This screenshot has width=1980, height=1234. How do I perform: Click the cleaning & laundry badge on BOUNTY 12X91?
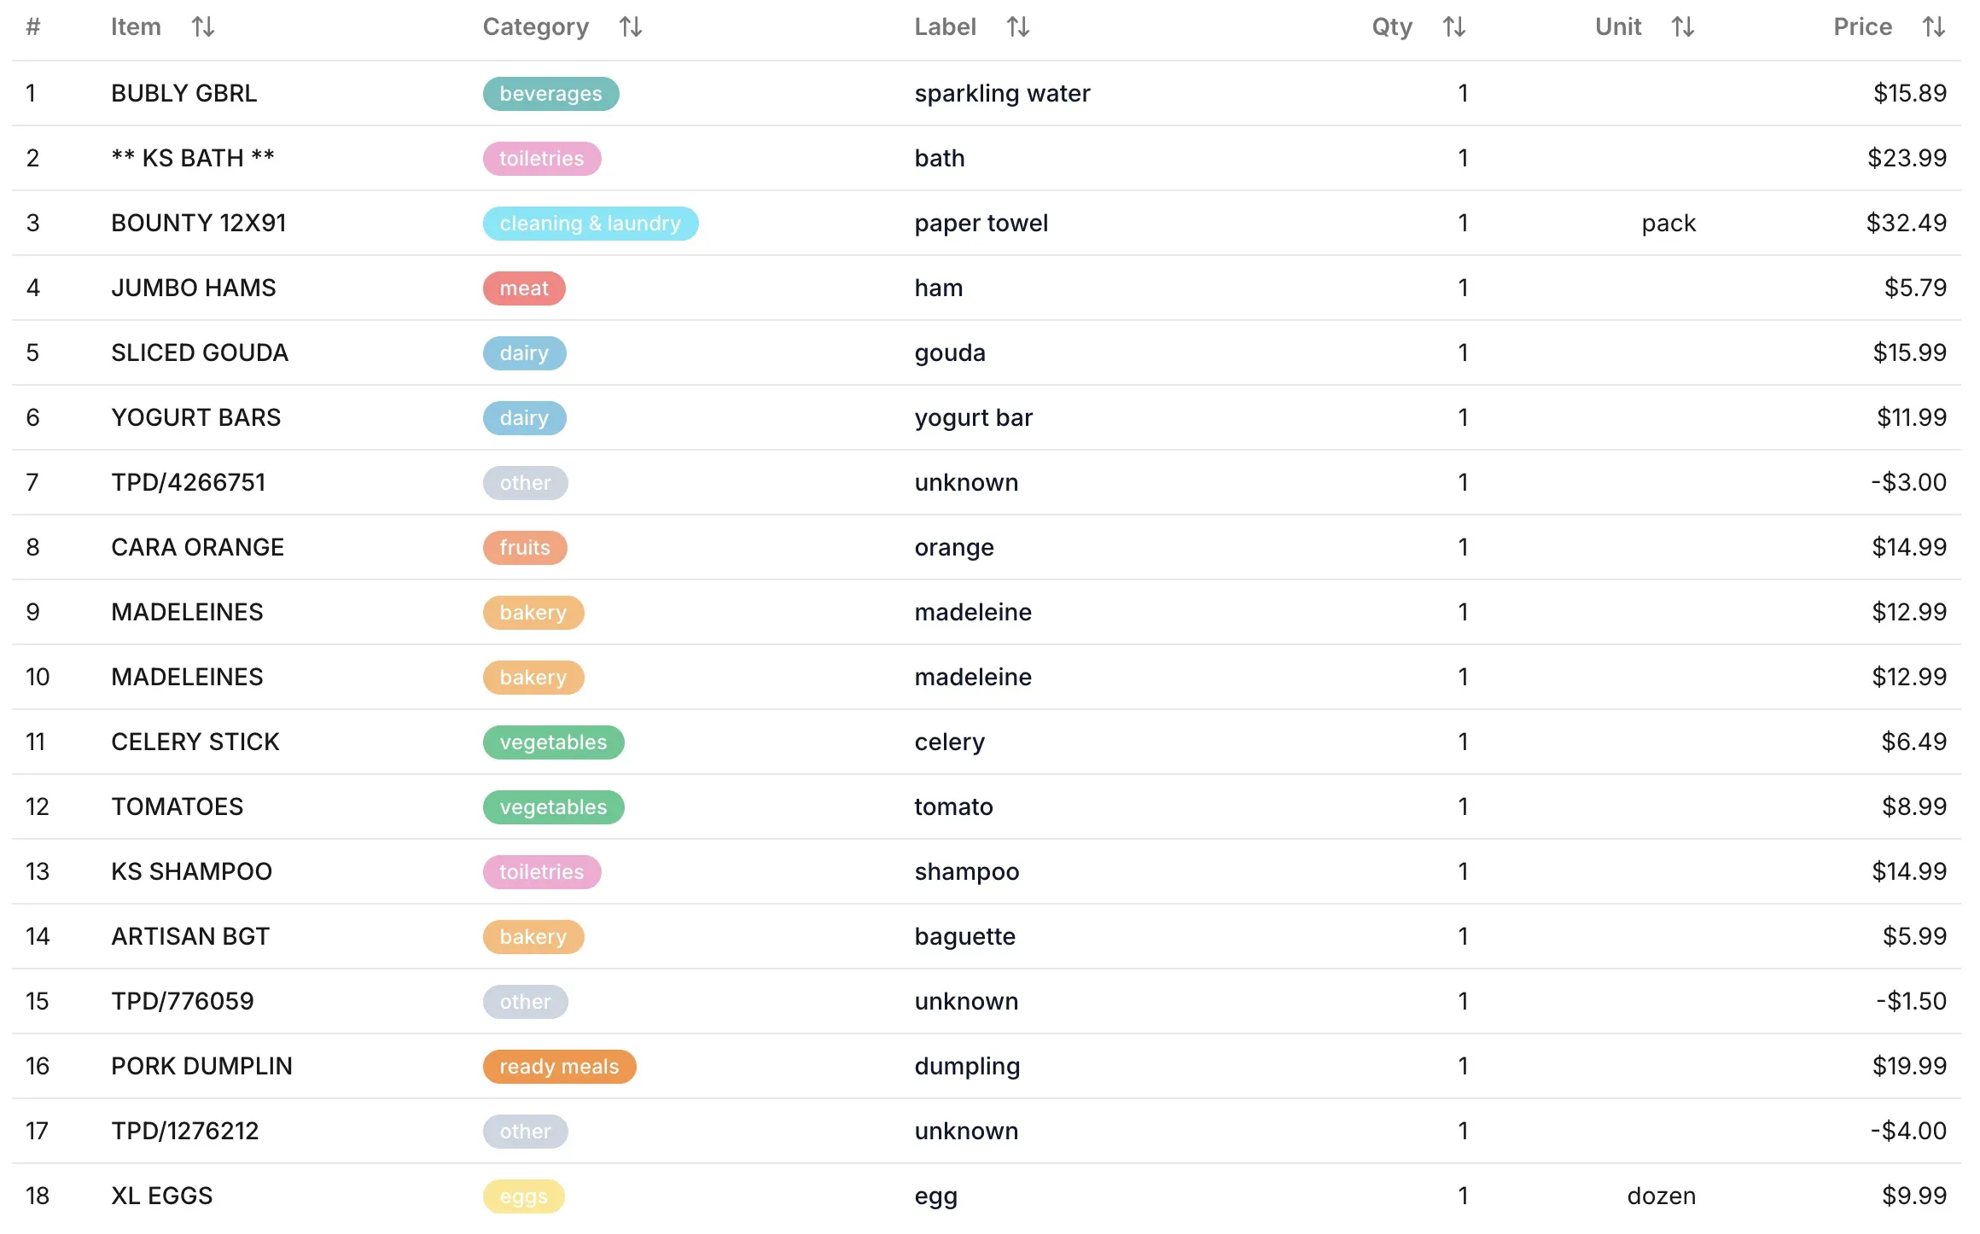point(591,223)
